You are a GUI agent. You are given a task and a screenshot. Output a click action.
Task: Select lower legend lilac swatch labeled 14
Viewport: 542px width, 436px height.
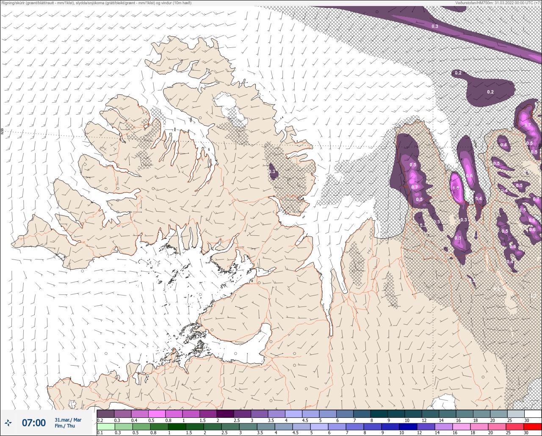444,426
